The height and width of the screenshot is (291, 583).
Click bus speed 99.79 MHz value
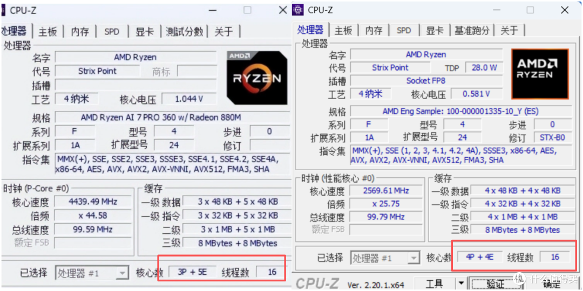click(386, 217)
